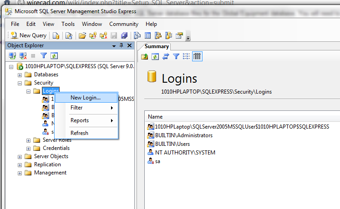340x209 pixels.
Task: Open the Community menu
Action: pyautogui.click(x=124, y=24)
